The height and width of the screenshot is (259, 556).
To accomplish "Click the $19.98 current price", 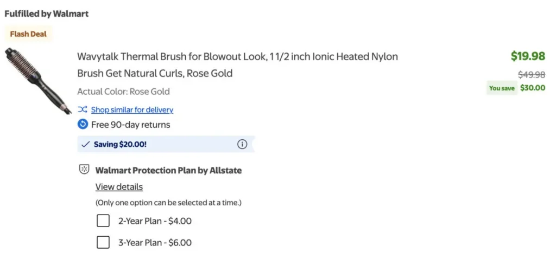I will coord(528,56).
